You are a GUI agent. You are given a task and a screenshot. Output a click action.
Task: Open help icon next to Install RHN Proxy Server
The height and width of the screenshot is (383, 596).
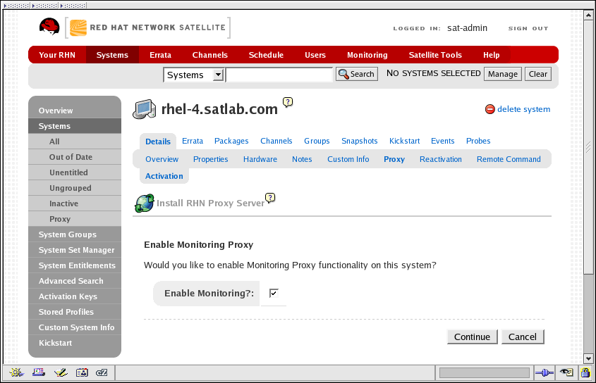point(270,198)
